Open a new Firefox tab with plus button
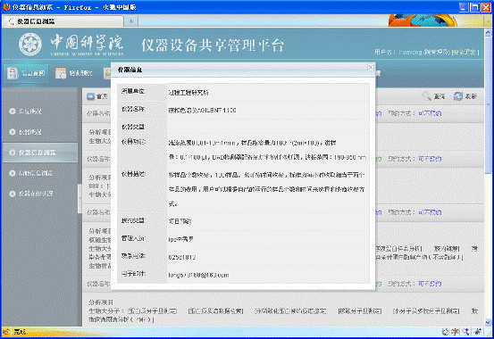This screenshot has width=494, height=339. click(x=131, y=21)
